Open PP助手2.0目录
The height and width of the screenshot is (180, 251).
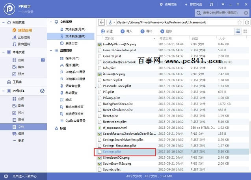coord(73,72)
